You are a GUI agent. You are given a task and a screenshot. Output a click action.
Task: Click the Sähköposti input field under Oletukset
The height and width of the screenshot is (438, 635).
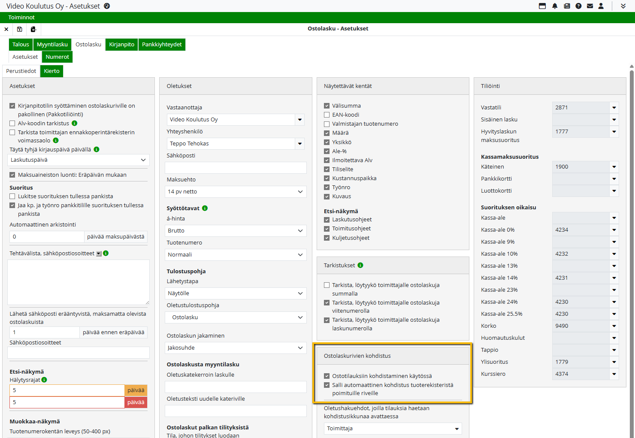click(236, 168)
